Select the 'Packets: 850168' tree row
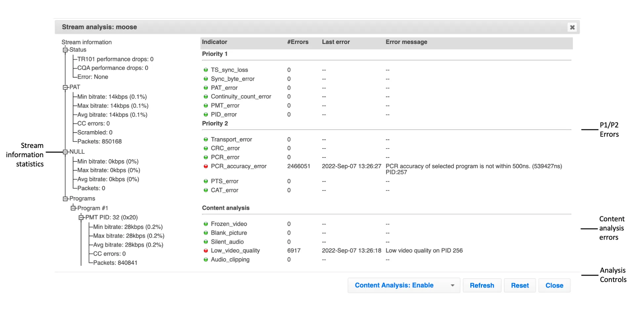 pos(99,141)
